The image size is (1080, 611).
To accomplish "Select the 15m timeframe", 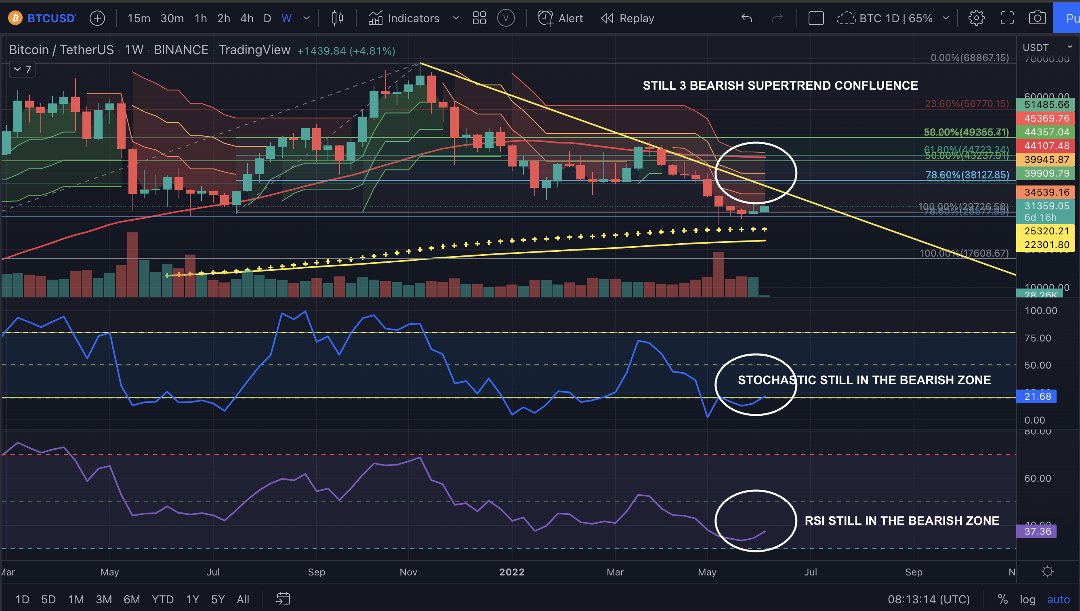I will click(x=139, y=18).
